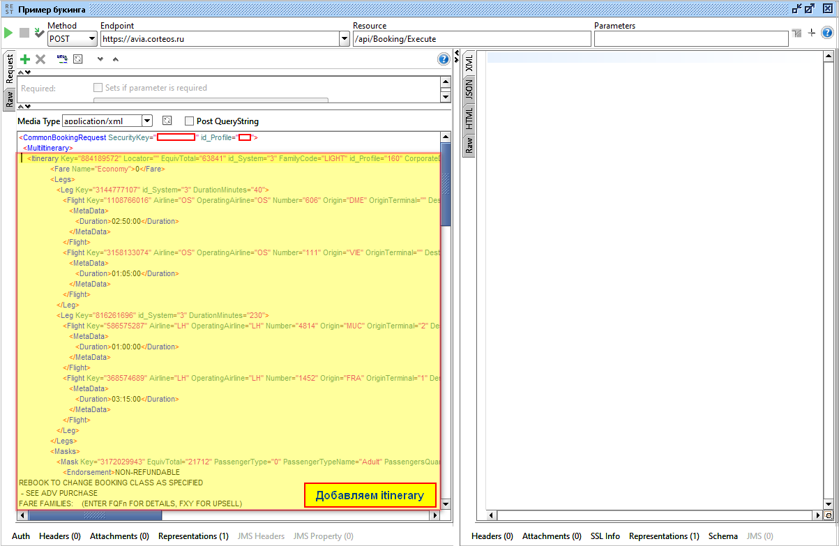The image size is (839, 546).
Task: Click the green plus Add parameter icon
Action: click(x=25, y=59)
